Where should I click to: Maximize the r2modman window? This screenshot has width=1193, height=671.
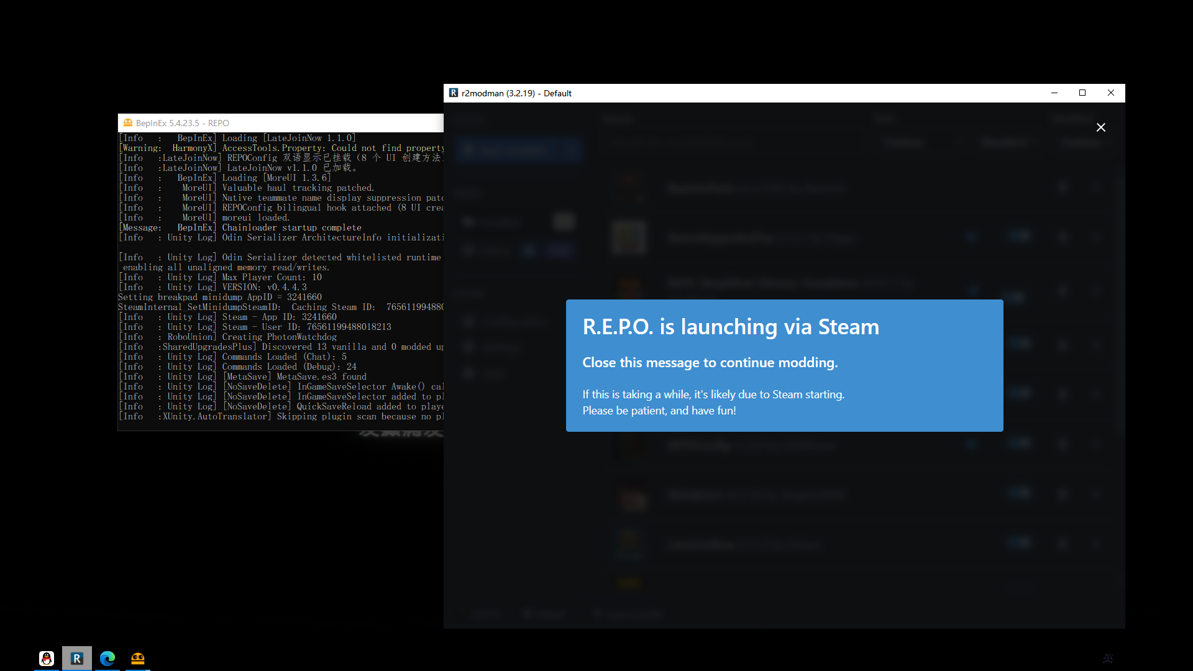tap(1082, 93)
